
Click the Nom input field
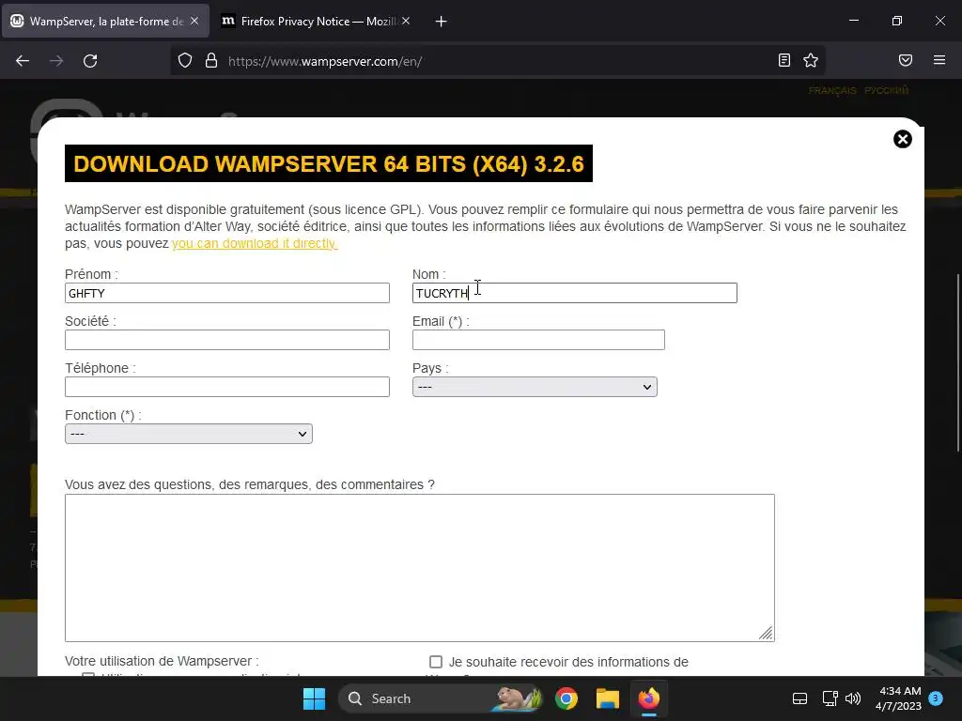[x=574, y=293]
